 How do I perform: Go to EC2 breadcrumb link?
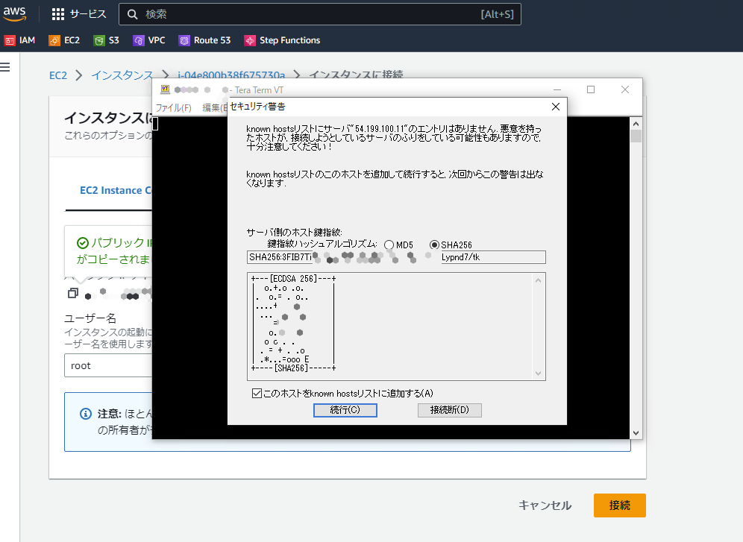[x=58, y=75]
